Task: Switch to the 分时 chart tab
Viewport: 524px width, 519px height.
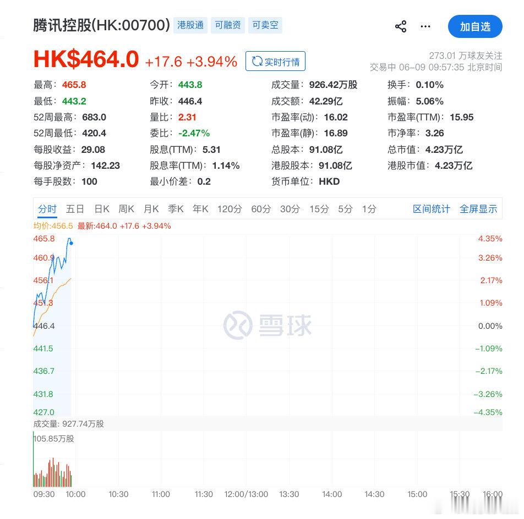Action: [x=47, y=209]
